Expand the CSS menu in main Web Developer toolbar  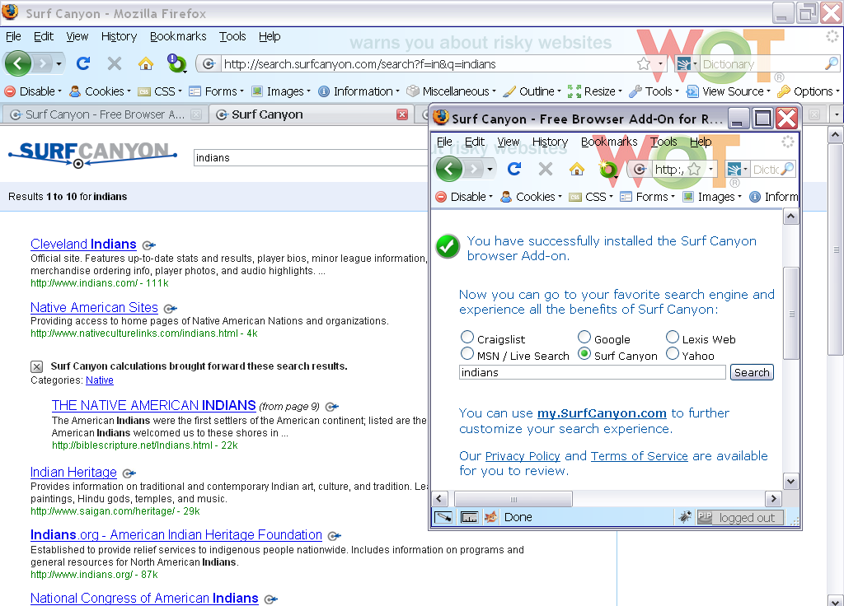[160, 91]
